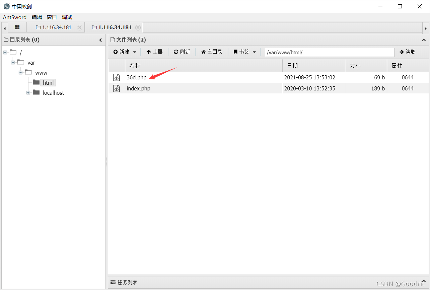Screen dimensions: 430x290
Task: Select the localhost folder in tree
Action: click(54, 93)
